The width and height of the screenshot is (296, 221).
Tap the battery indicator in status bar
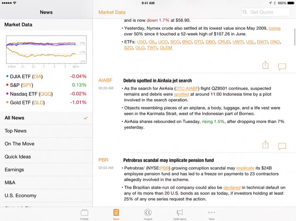[x=291, y=3]
